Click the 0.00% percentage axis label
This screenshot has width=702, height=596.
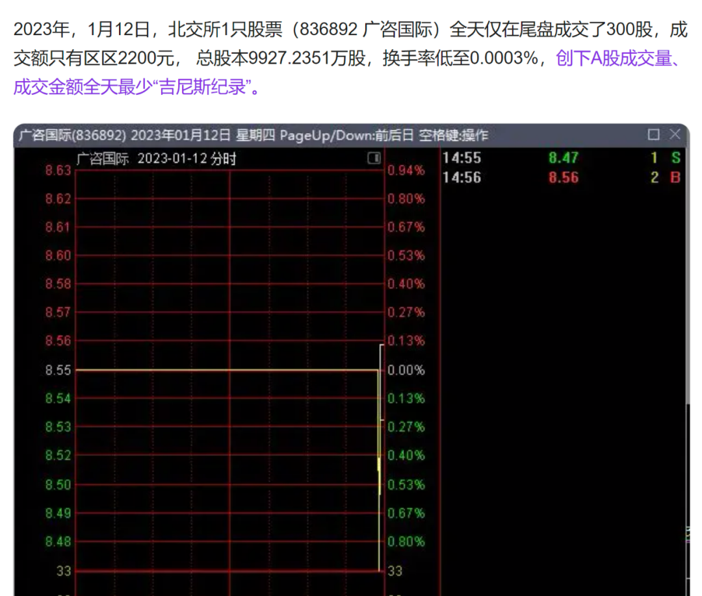406,370
